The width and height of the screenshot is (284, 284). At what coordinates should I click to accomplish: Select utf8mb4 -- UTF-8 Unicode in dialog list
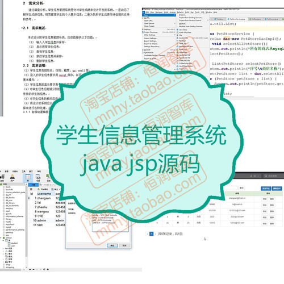[x=104, y=223]
